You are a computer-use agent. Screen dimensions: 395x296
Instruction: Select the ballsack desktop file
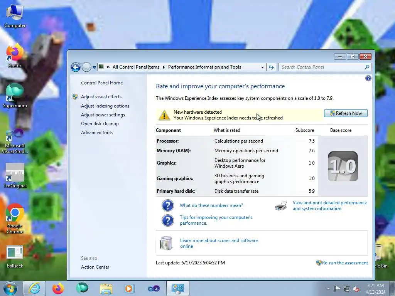pyautogui.click(x=15, y=257)
